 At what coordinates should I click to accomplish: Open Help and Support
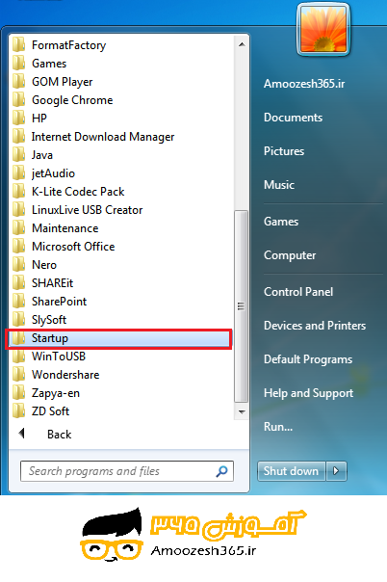point(308,393)
